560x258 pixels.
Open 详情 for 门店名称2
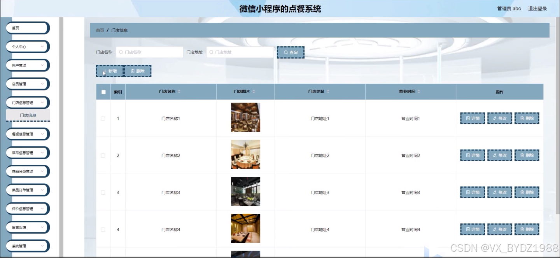[x=472, y=155]
